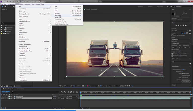
Task: Toggle draft 3D in timeline
Action: [65, 92]
